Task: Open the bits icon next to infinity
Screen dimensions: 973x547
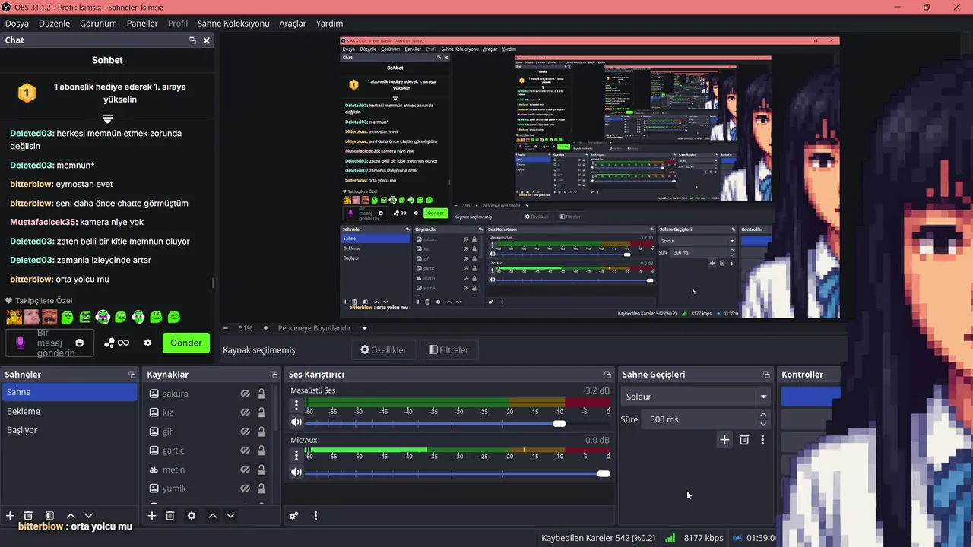Action: pyautogui.click(x=109, y=343)
